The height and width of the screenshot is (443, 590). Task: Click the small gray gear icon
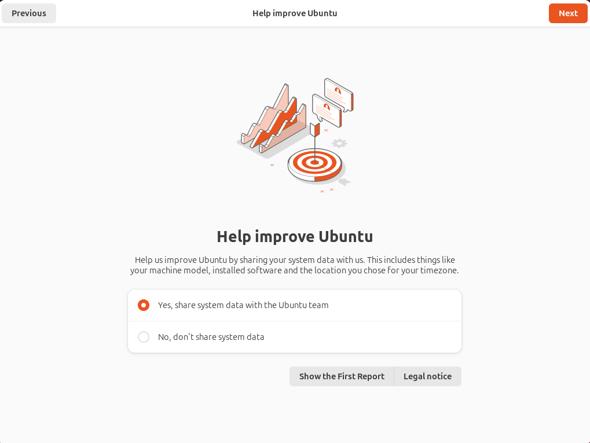[x=339, y=143]
